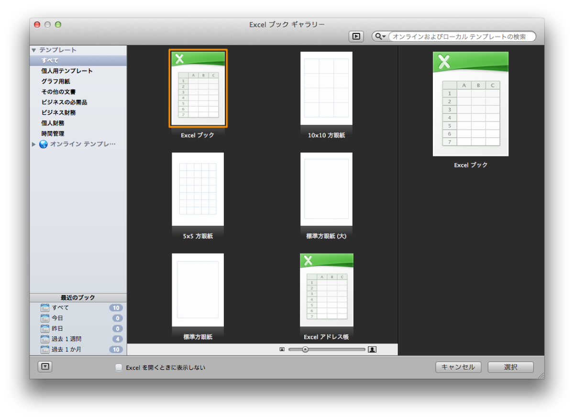This screenshot has width=574, height=420.
Task: Click the calendar icon beside recent すべて
Action: click(x=45, y=308)
